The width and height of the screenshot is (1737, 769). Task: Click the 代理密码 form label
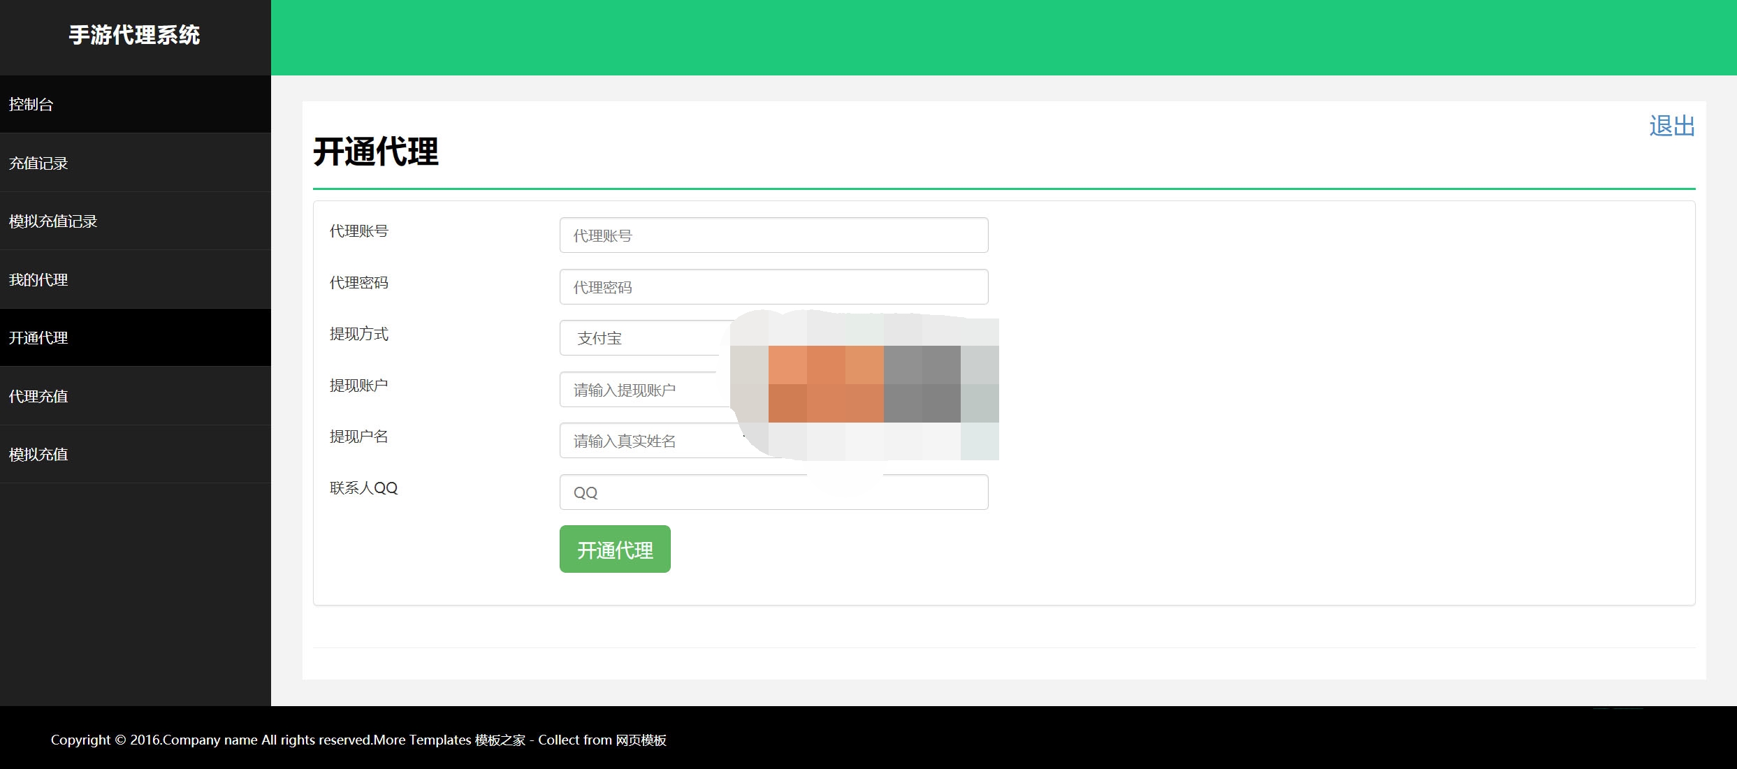pos(359,283)
